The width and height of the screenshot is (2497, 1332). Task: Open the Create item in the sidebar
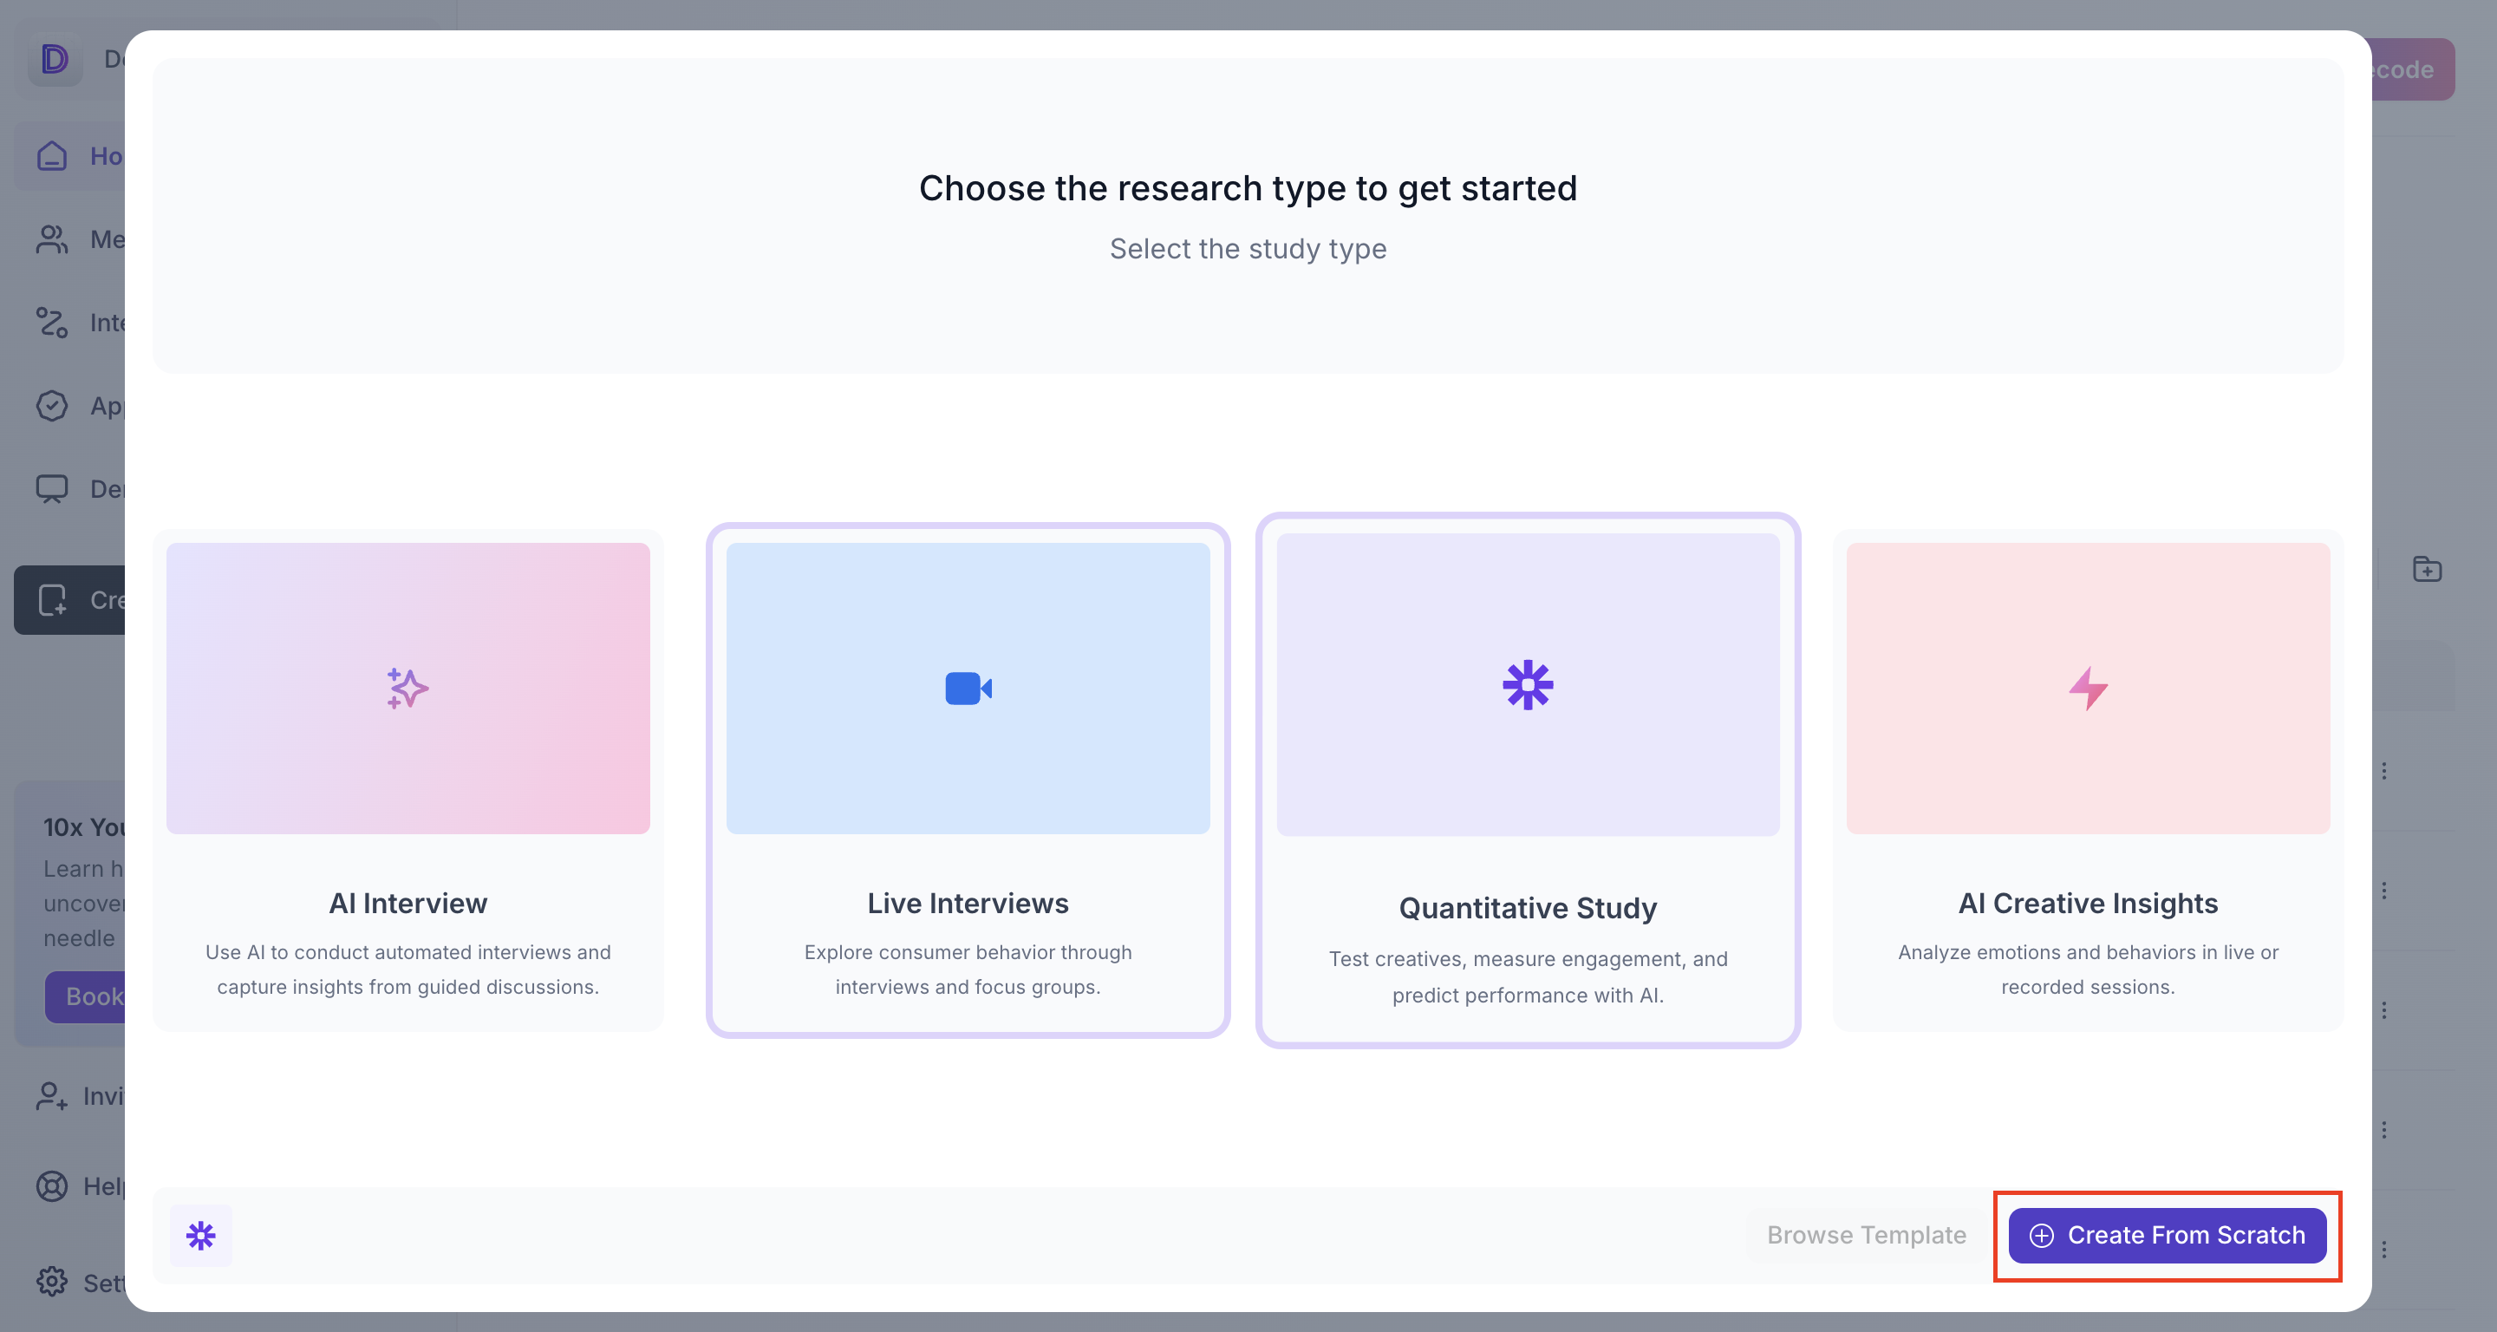tap(69, 600)
